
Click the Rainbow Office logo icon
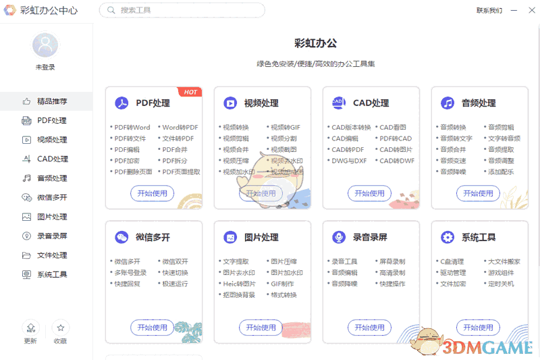tap(9, 10)
